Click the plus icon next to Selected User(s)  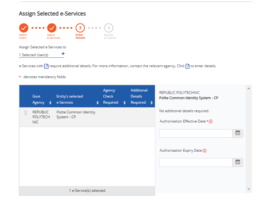tap(63, 54)
